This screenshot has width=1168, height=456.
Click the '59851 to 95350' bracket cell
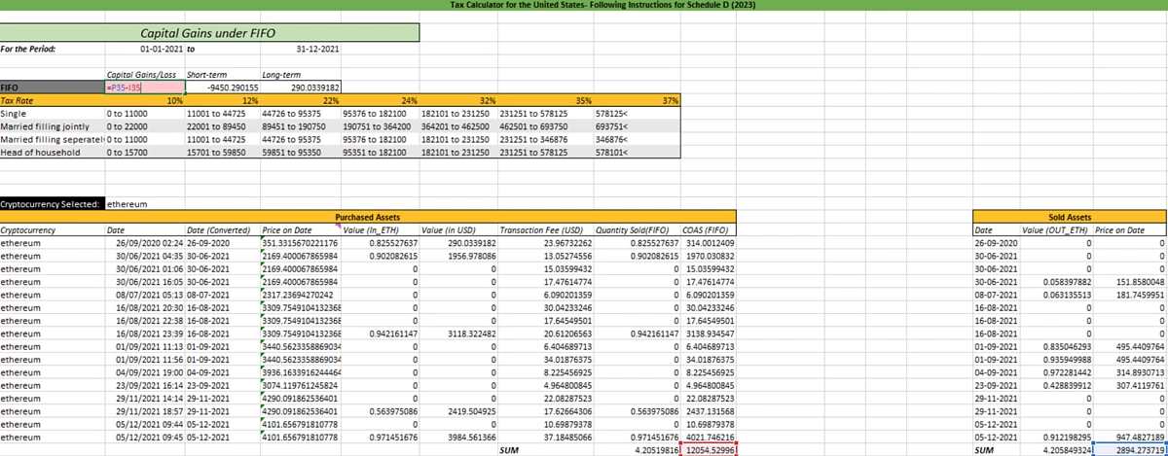pyautogui.click(x=300, y=152)
